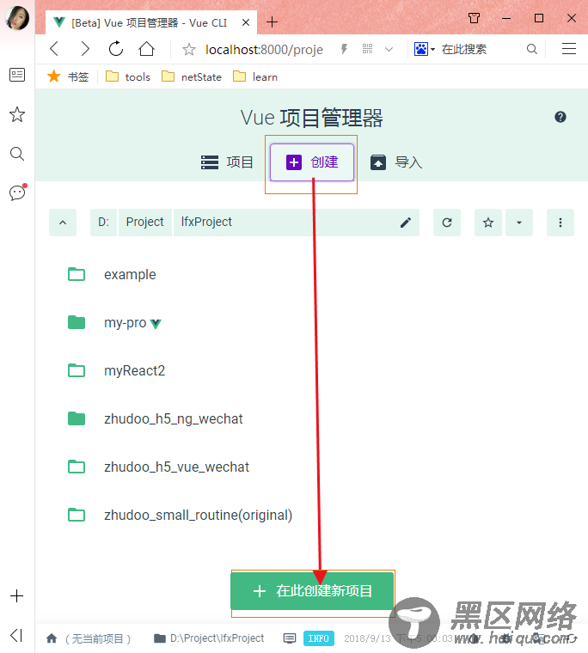The image size is (588, 653).
Task: Open the three-dot more options menu
Action: coord(560,223)
